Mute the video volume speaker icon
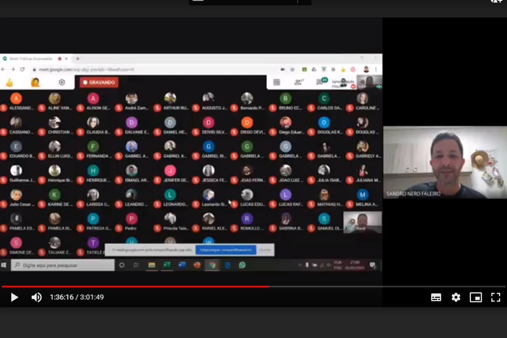 click(37, 297)
